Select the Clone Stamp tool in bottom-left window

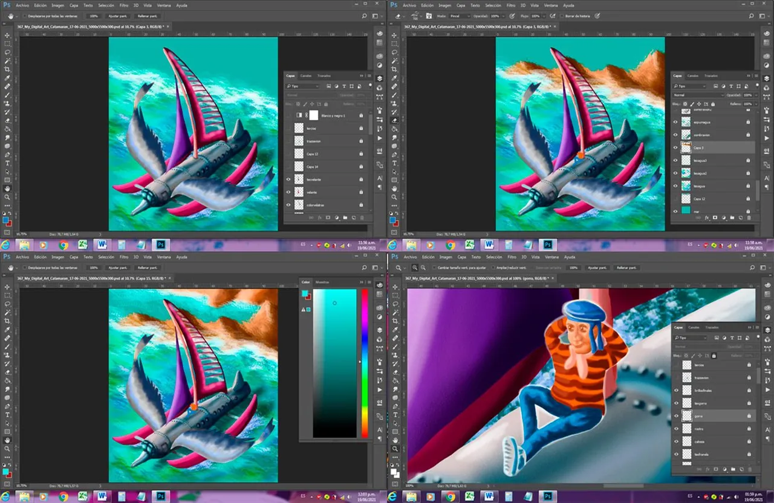(8, 355)
